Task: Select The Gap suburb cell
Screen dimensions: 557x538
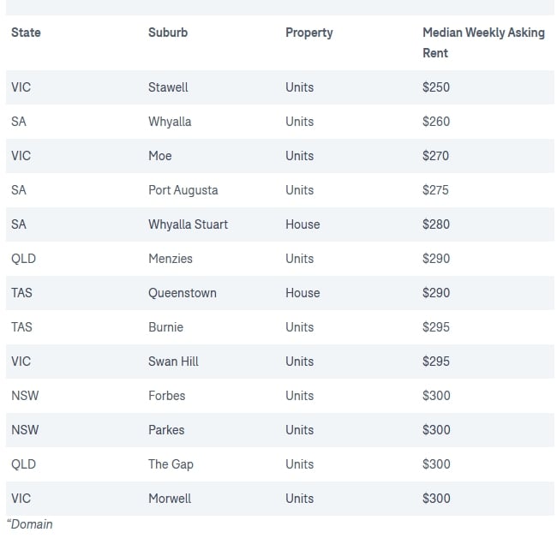Action: click(171, 464)
